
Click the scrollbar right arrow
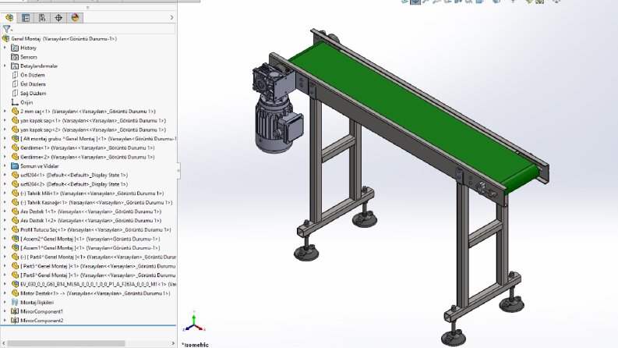point(173,343)
